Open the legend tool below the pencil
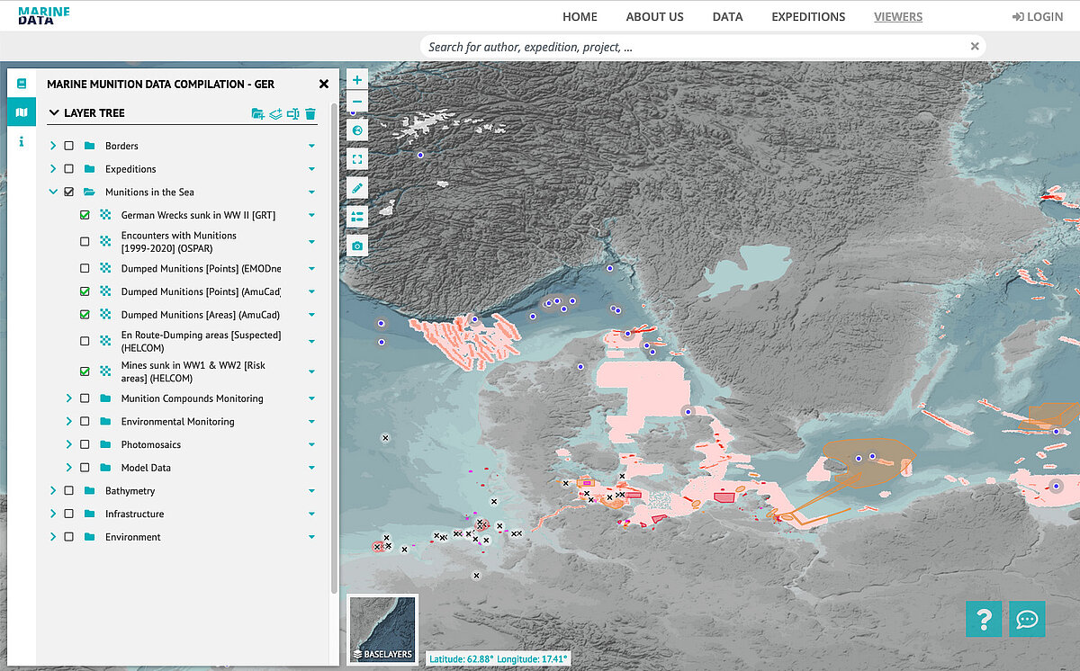The image size is (1080, 671). (356, 216)
